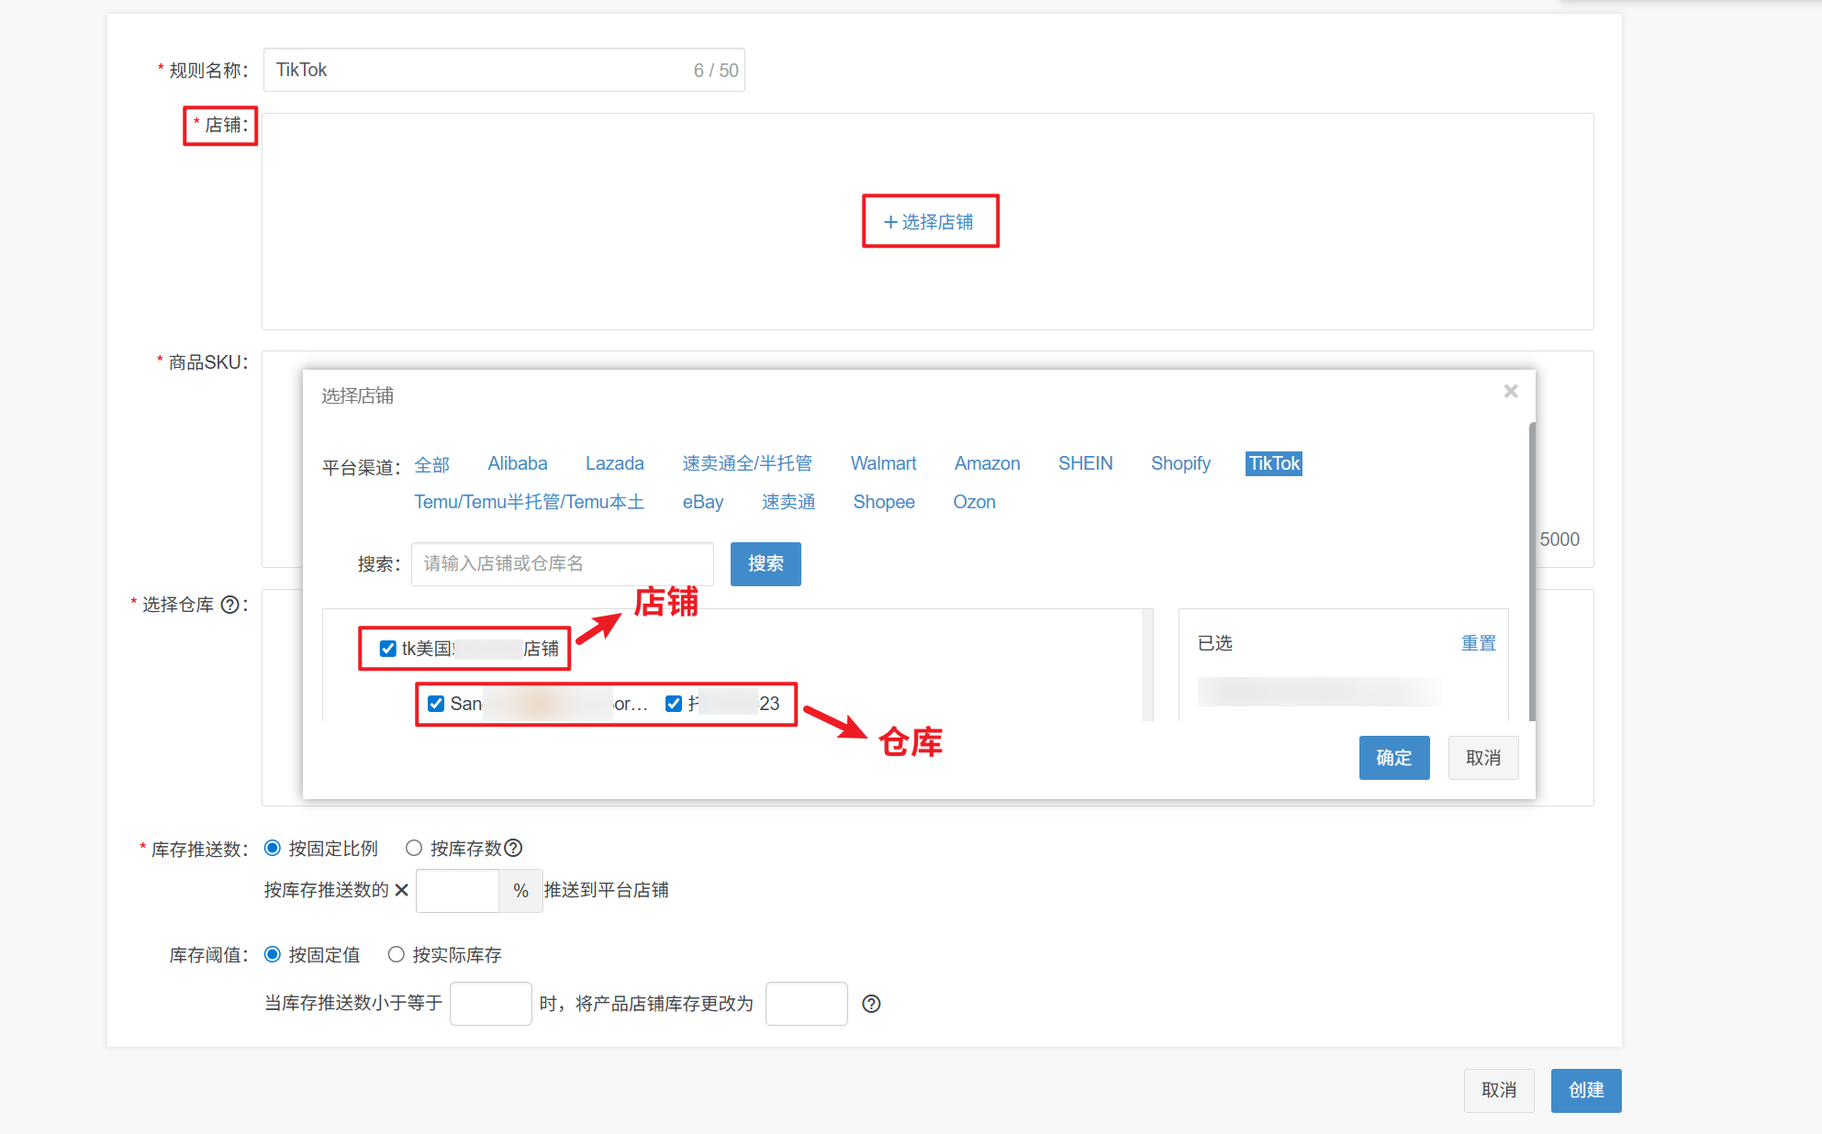This screenshot has height=1134, width=1822.
Task: Click 重置 link in selected panel
Action: (1478, 643)
